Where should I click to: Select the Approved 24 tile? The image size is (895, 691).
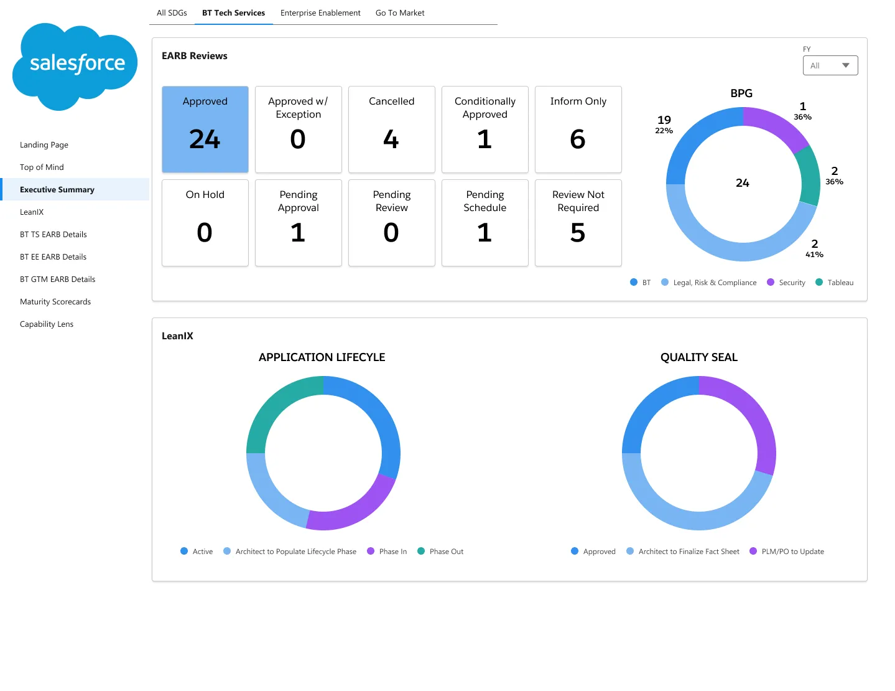[x=205, y=129]
